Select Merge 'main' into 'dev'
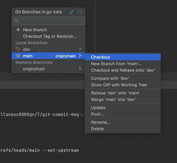The image size is (177, 163). (113, 100)
